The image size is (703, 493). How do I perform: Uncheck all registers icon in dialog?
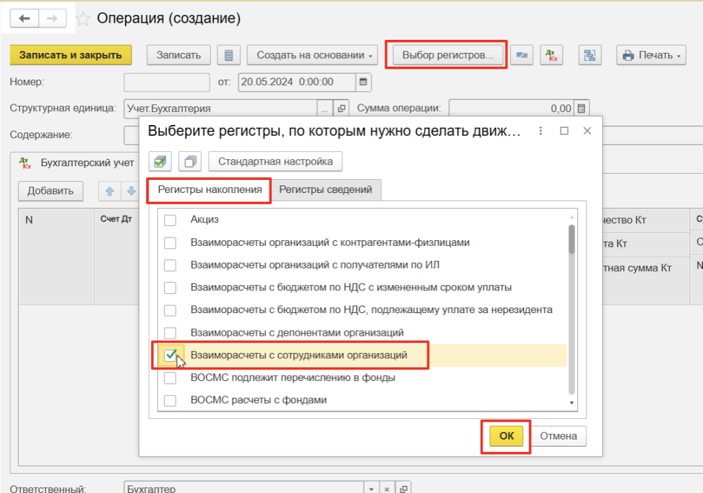(189, 162)
